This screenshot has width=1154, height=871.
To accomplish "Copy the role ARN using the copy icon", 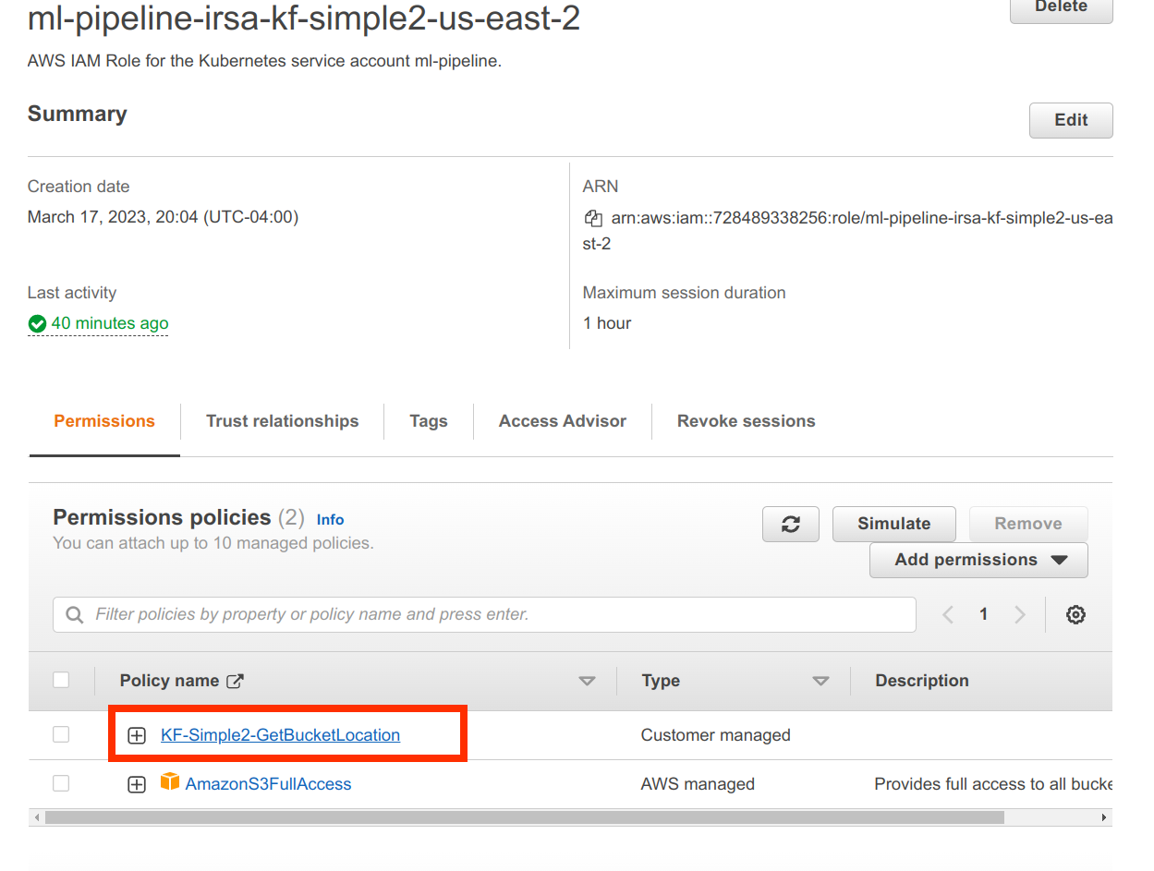I will (x=592, y=218).
